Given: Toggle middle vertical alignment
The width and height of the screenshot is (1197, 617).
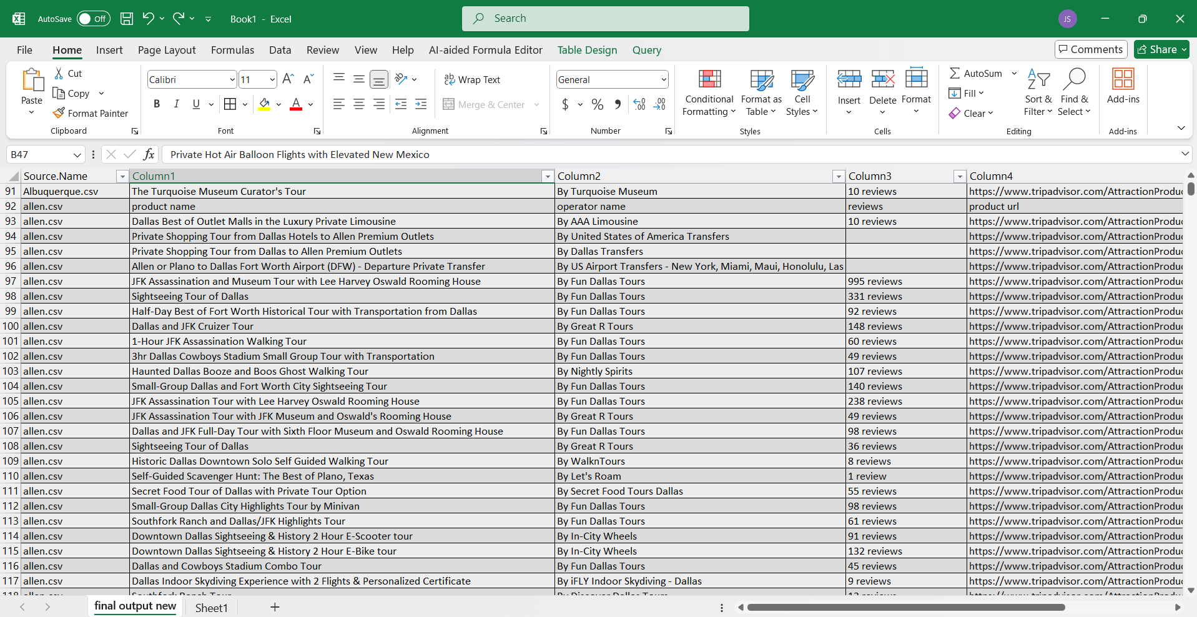Looking at the screenshot, I should (x=359, y=79).
